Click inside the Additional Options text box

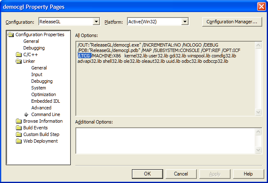tap(166, 141)
